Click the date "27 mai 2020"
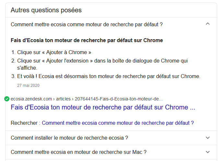Image resolution: width=222 pixels, height=161 pixels. (x=28, y=86)
